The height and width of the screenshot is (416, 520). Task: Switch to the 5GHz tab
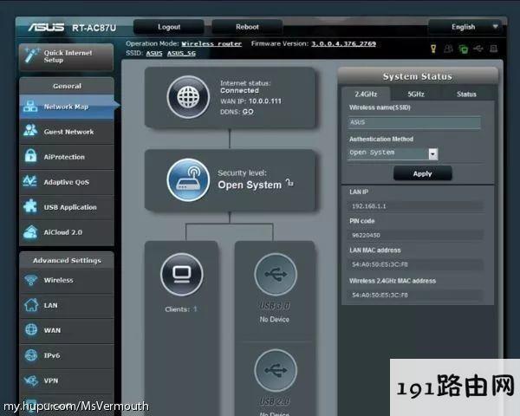tap(416, 94)
